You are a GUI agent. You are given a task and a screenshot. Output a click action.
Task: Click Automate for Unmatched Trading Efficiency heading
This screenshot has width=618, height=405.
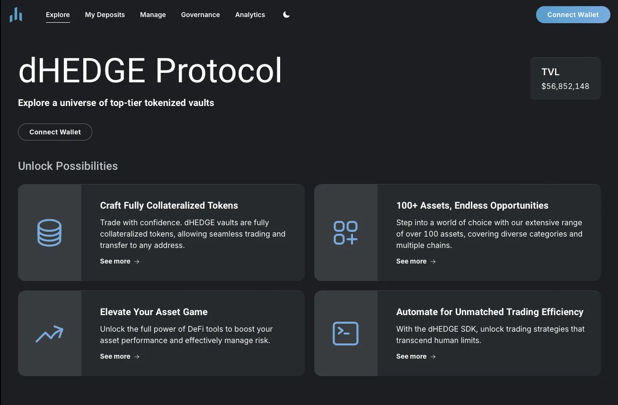(x=489, y=312)
